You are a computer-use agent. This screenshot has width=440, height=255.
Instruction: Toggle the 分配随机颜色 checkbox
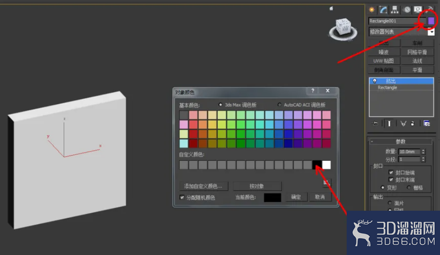[182, 197]
